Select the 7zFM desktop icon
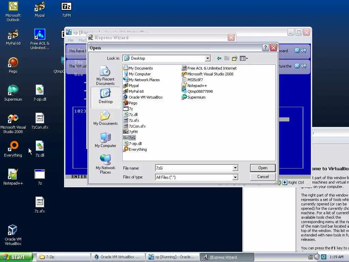This screenshot has height=262, width=349. point(66,10)
